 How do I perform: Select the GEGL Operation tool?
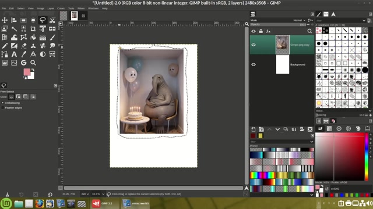23,63
